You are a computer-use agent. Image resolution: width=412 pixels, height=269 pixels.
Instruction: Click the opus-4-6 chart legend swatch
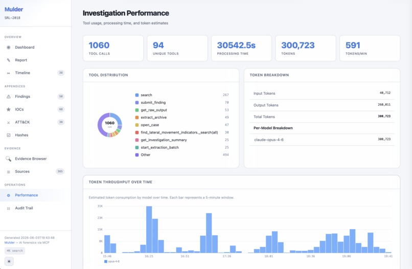106,261
